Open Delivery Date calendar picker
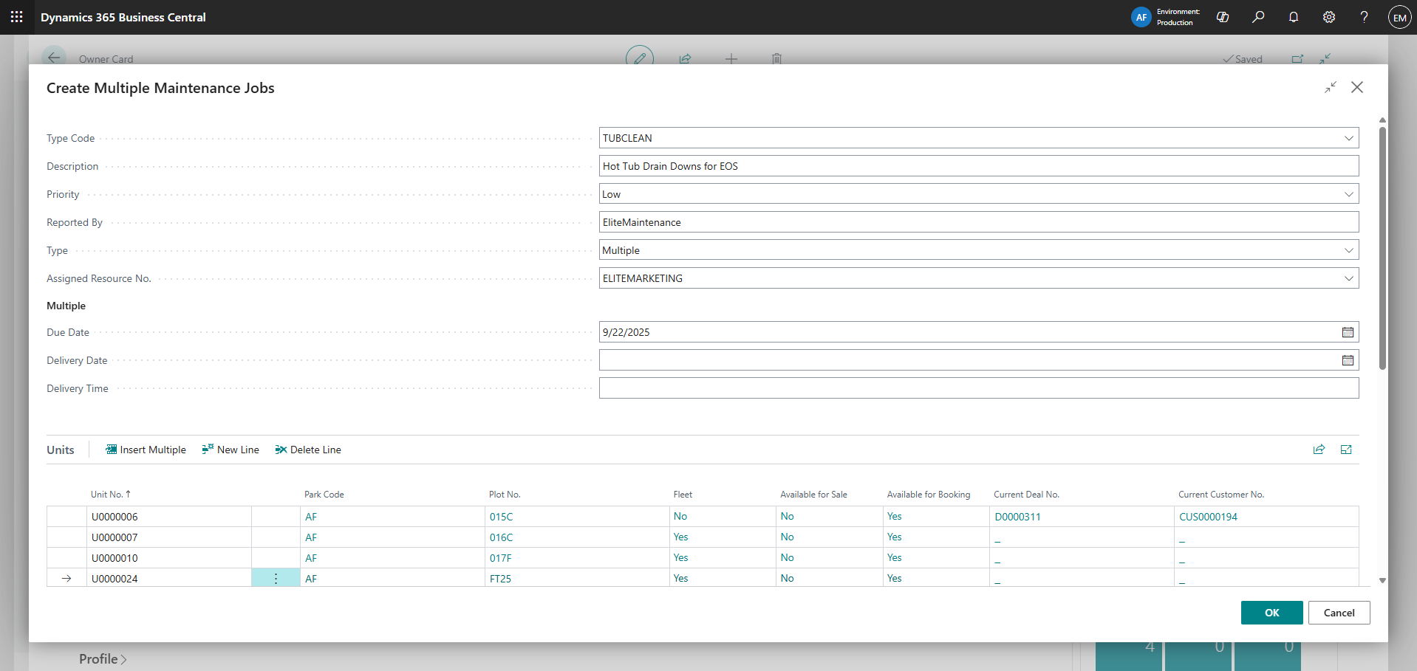 tap(1348, 360)
